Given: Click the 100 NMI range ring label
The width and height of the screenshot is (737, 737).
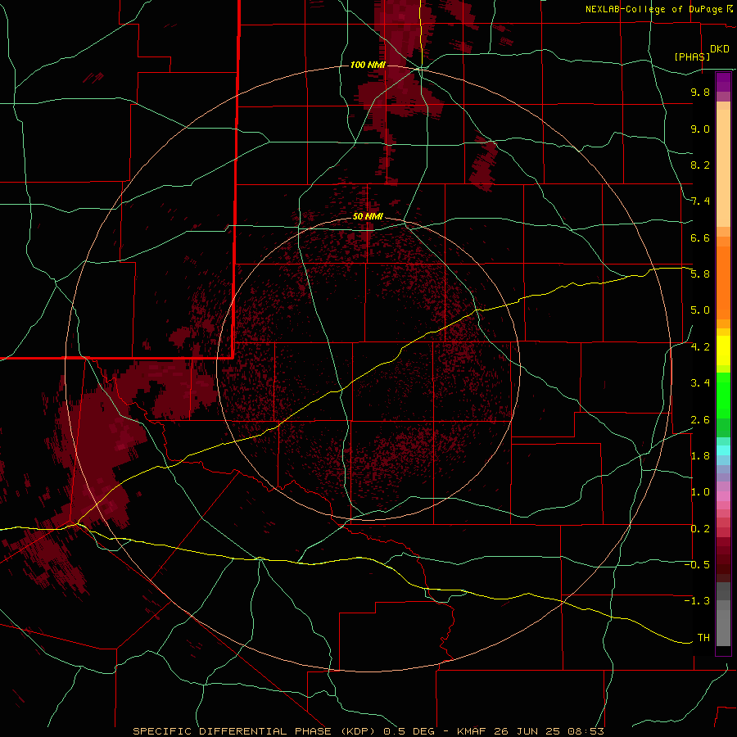Looking at the screenshot, I should 368,65.
